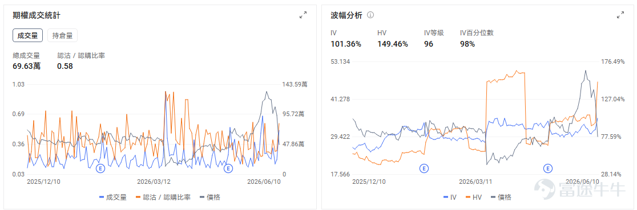The height and width of the screenshot is (210, 637).
Task: Toggle the HV legend series
Action: tap(473, 197)
